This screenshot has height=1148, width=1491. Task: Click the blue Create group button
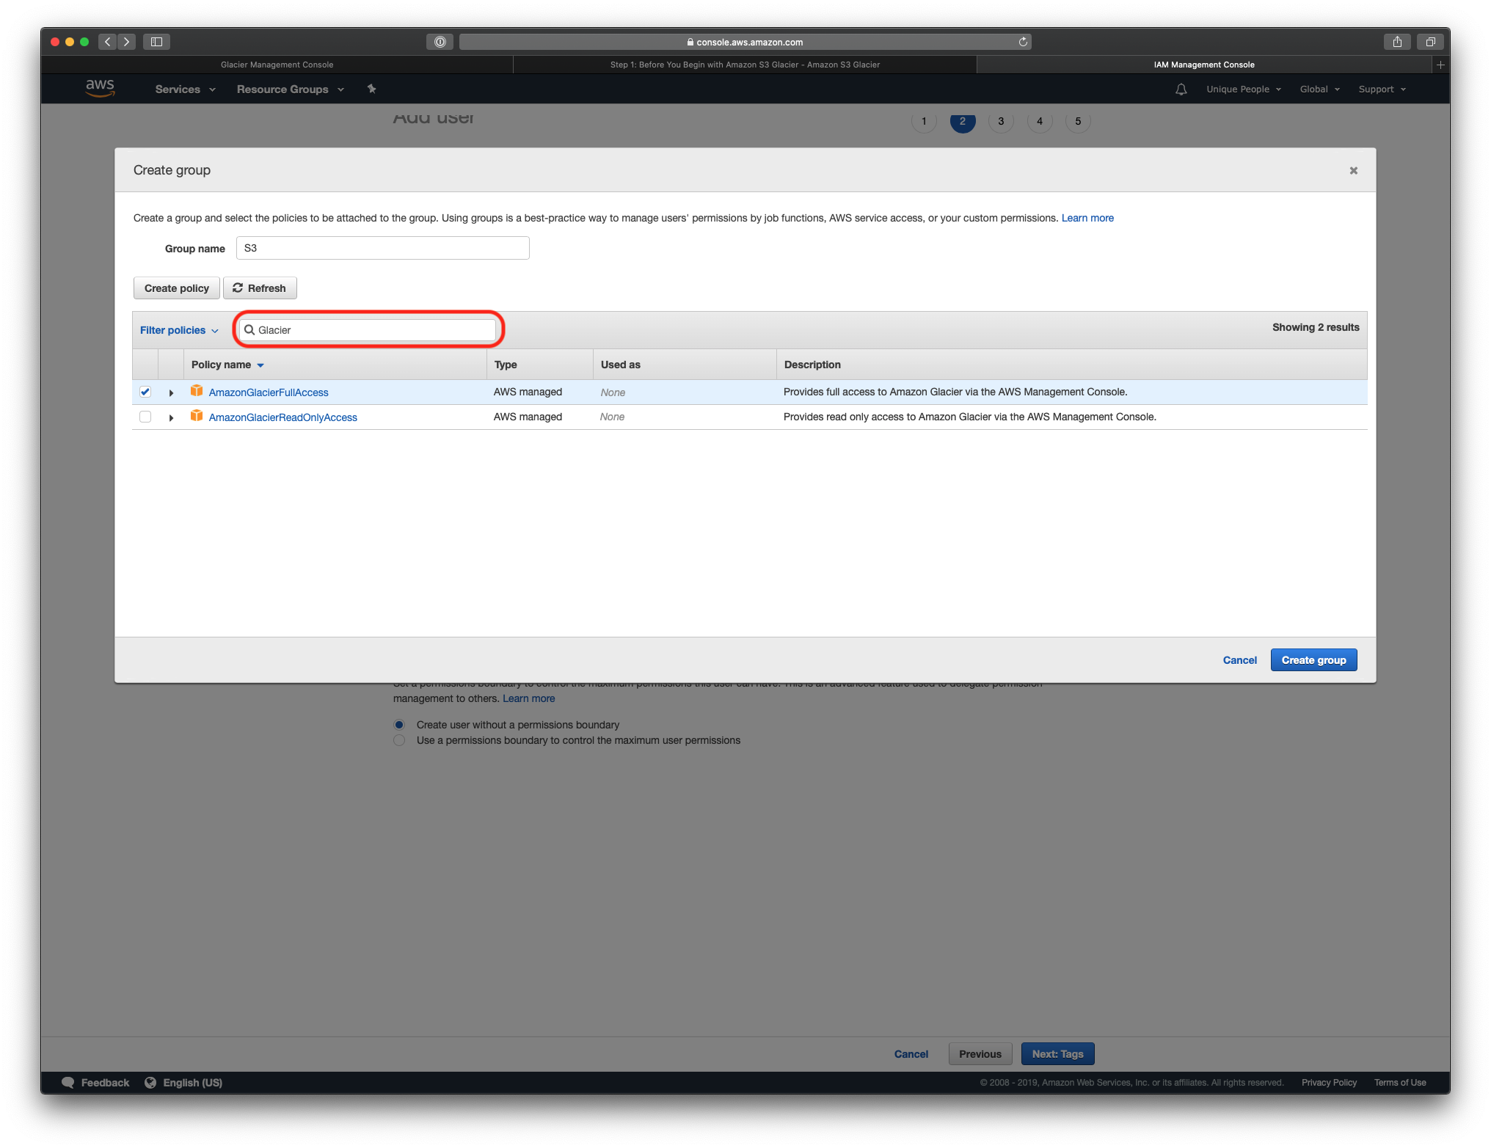pos(1313,660)
